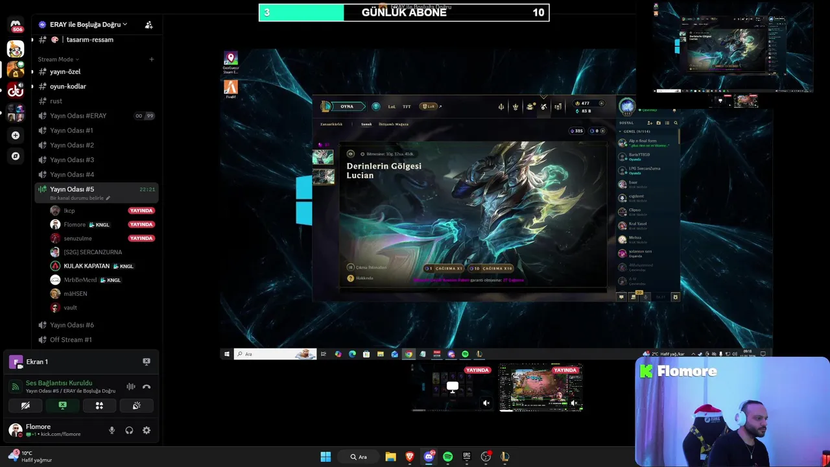830x467 pixels.
Task: Open League store coins icon
Action: [x=558, y=106]
